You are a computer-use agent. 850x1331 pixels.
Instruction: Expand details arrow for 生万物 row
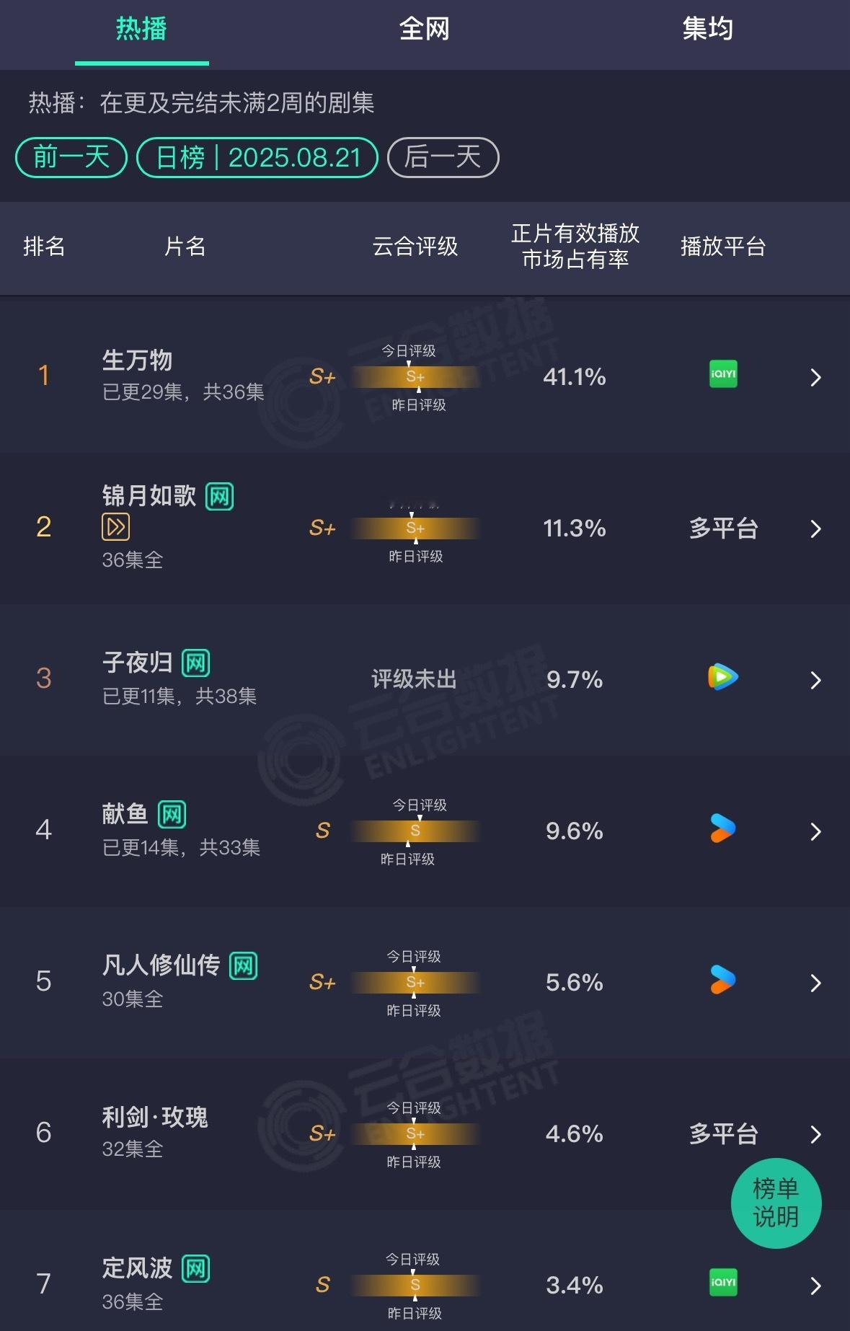tap(815, 377)
